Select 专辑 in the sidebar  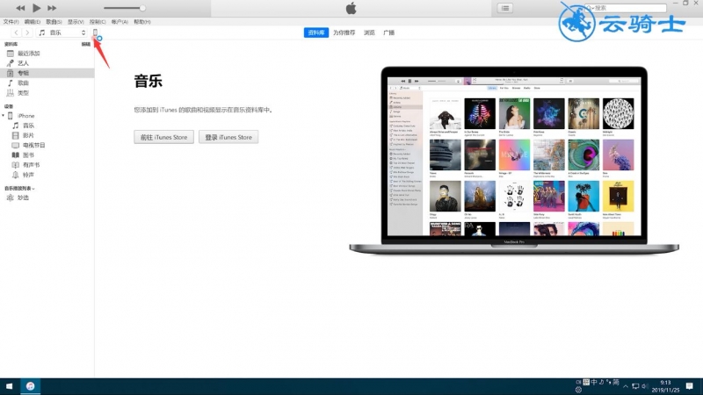pyautogui.click(x=47, y=73)
